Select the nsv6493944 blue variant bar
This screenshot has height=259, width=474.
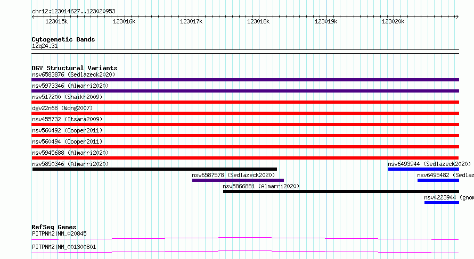click(x=423, y=169)
